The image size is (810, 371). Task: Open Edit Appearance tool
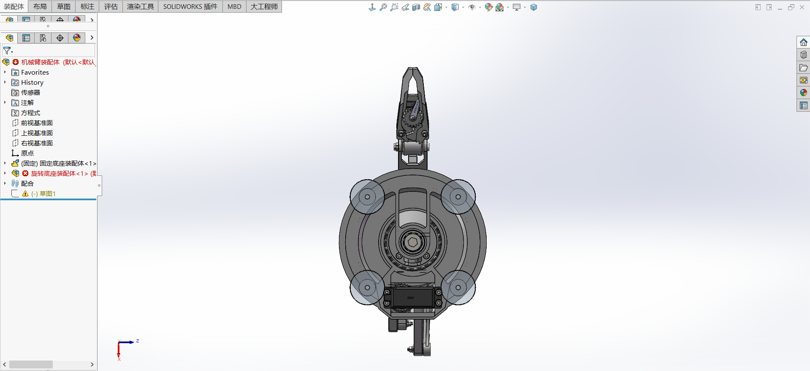point(489,7)
